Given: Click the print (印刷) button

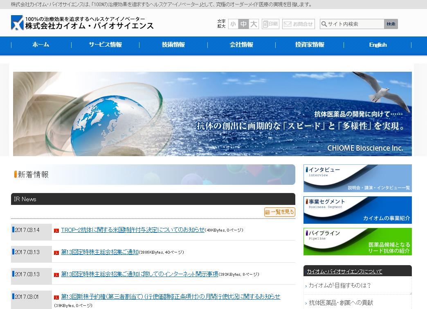Looking at the screenshot, I should (270, 24).
